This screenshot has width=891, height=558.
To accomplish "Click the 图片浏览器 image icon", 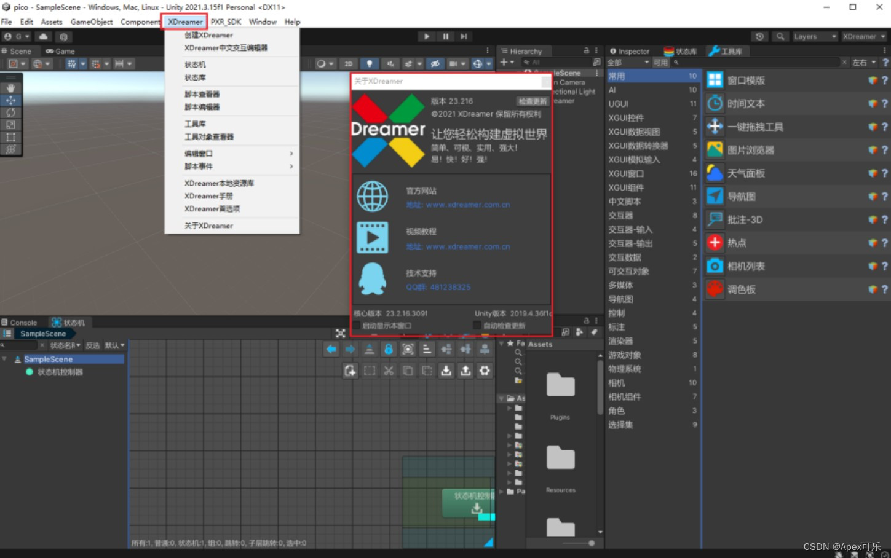I will (715, 150).
